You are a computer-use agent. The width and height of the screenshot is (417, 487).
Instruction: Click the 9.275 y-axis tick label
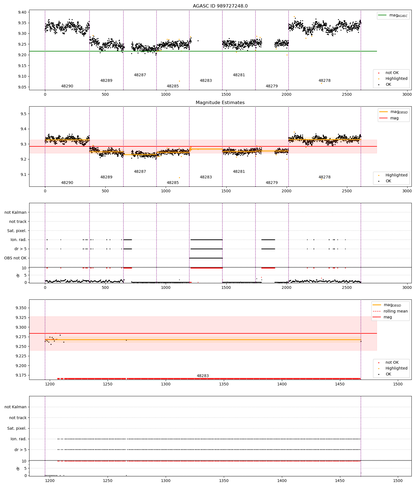[x=21, y=337]
